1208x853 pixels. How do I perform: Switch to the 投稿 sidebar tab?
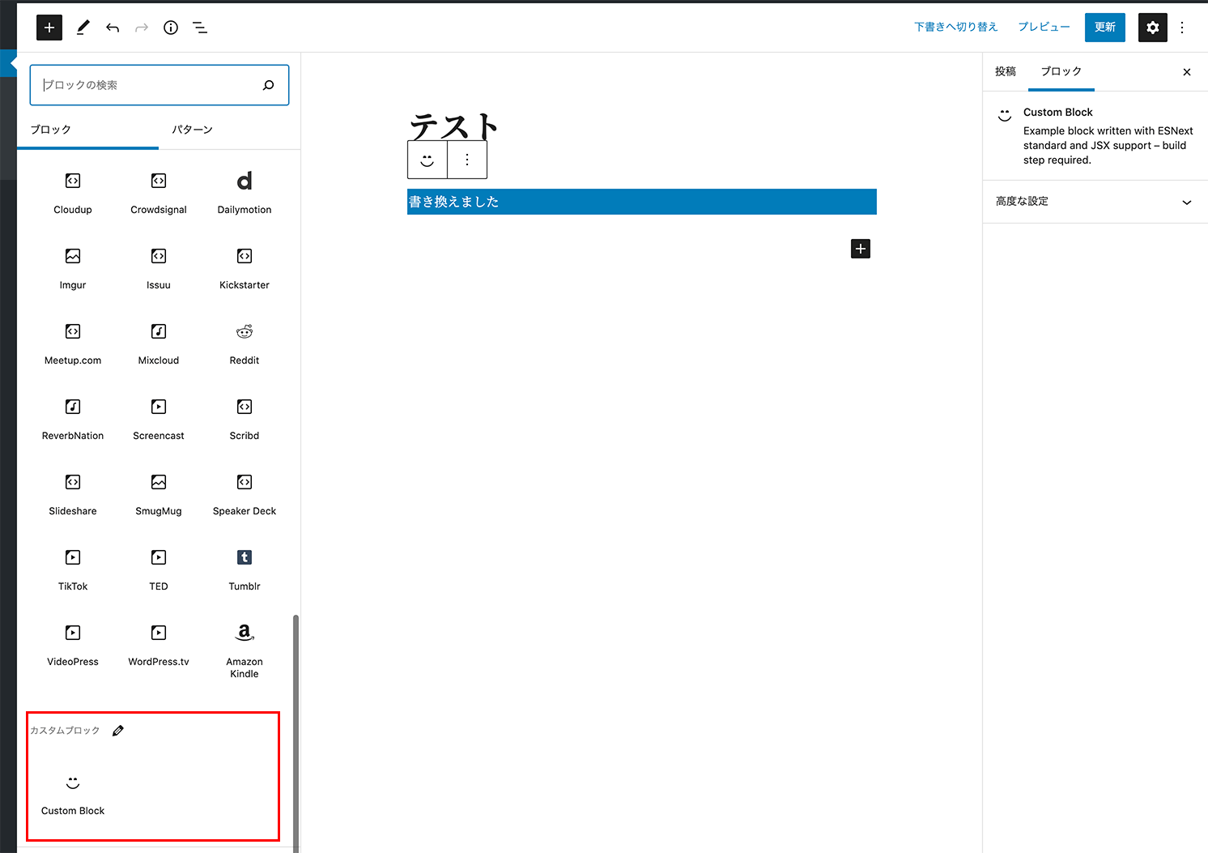[x=1005, y=71]
